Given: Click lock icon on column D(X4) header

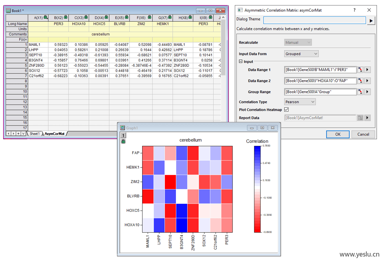Looking at the screenshot, I should (106, 17).
